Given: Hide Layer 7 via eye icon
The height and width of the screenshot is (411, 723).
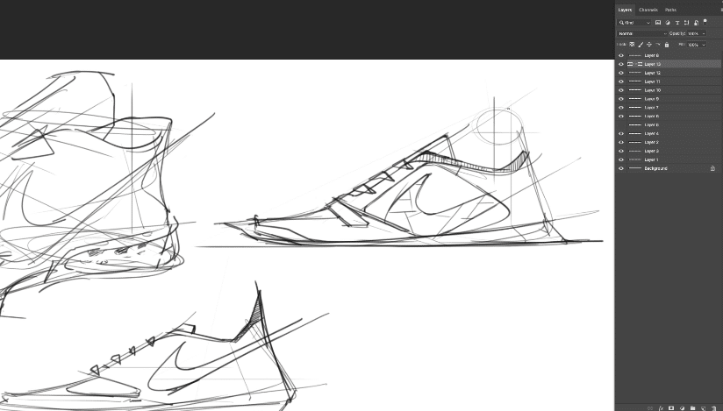Looking at the screenshot, I should [x=621, y=108].
